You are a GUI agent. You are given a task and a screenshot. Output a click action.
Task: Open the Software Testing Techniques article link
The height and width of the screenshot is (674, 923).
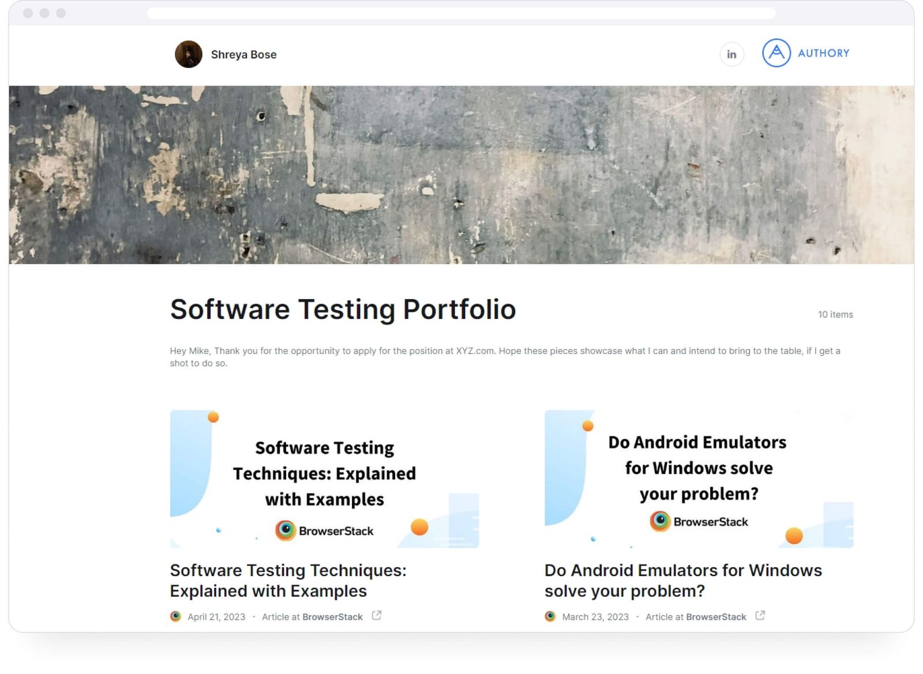pos(288,581)
